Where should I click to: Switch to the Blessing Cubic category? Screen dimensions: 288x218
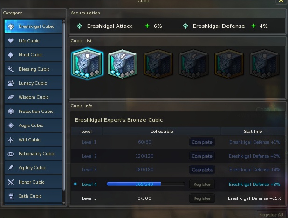pyautogui.click(x=33, y=69)
